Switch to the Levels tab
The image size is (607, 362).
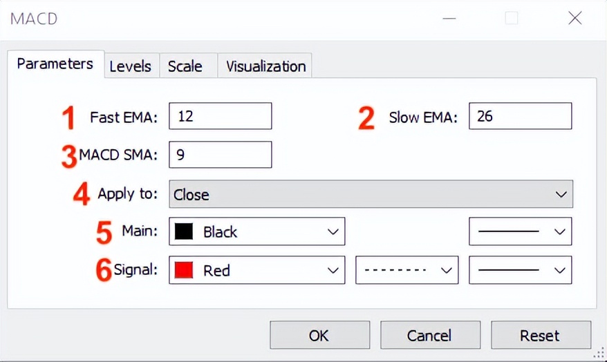[130, 66]
